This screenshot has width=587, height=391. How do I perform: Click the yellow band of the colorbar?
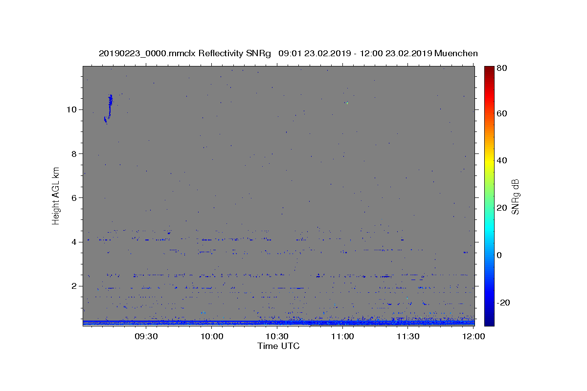point(489,161)
